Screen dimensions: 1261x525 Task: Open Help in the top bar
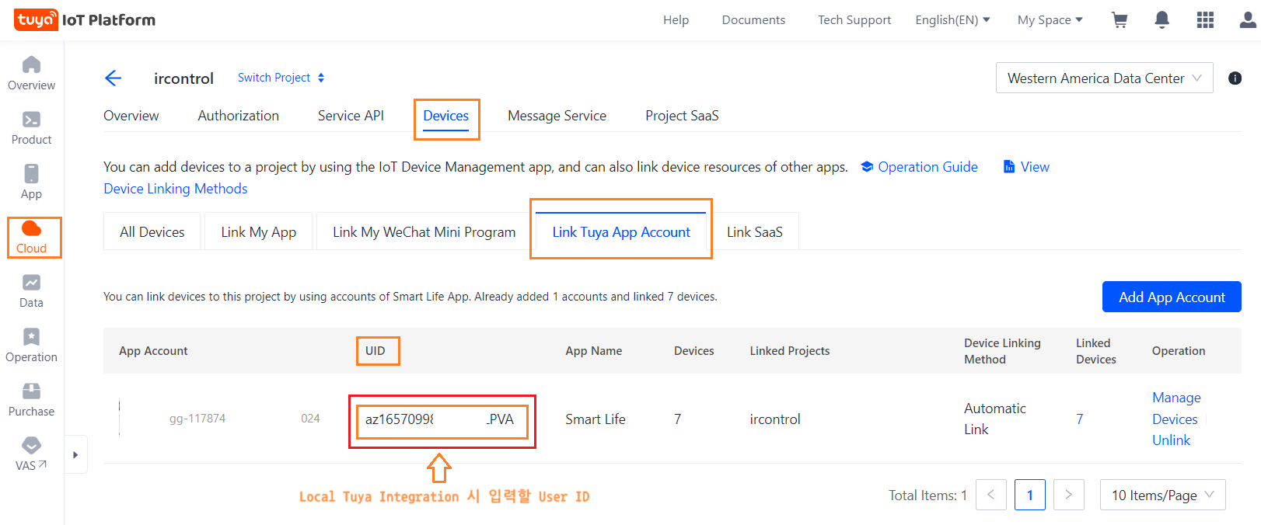676,20
